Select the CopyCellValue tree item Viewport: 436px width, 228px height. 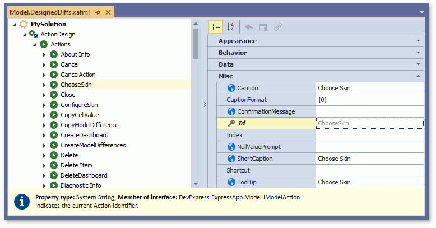tap(80, 115)
